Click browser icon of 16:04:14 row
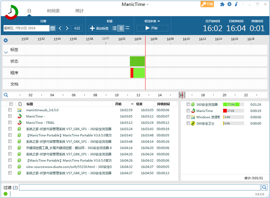The height and width of the screenshot is (198, 270). (19, 148)
